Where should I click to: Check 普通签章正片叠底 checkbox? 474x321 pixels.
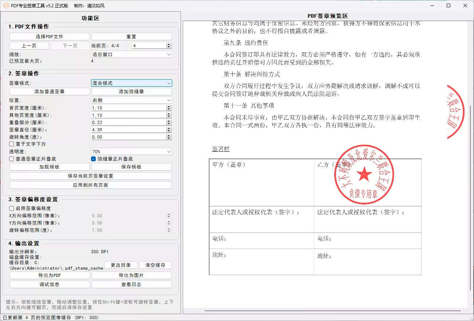pos(12,159)
